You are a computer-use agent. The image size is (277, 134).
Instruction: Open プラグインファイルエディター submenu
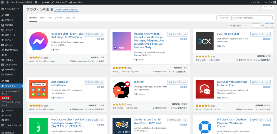pos(11,103)
